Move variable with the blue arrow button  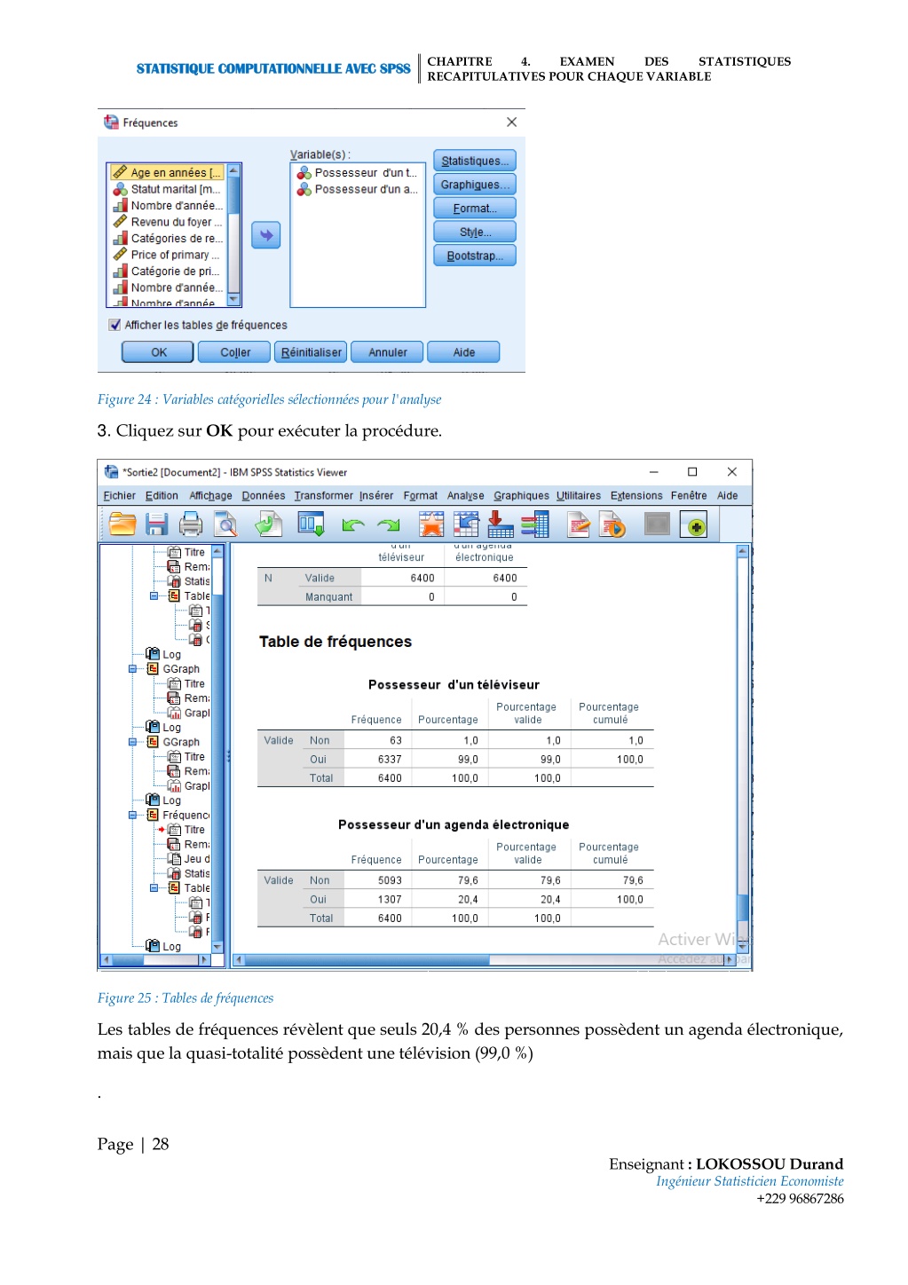coord(265,235)
